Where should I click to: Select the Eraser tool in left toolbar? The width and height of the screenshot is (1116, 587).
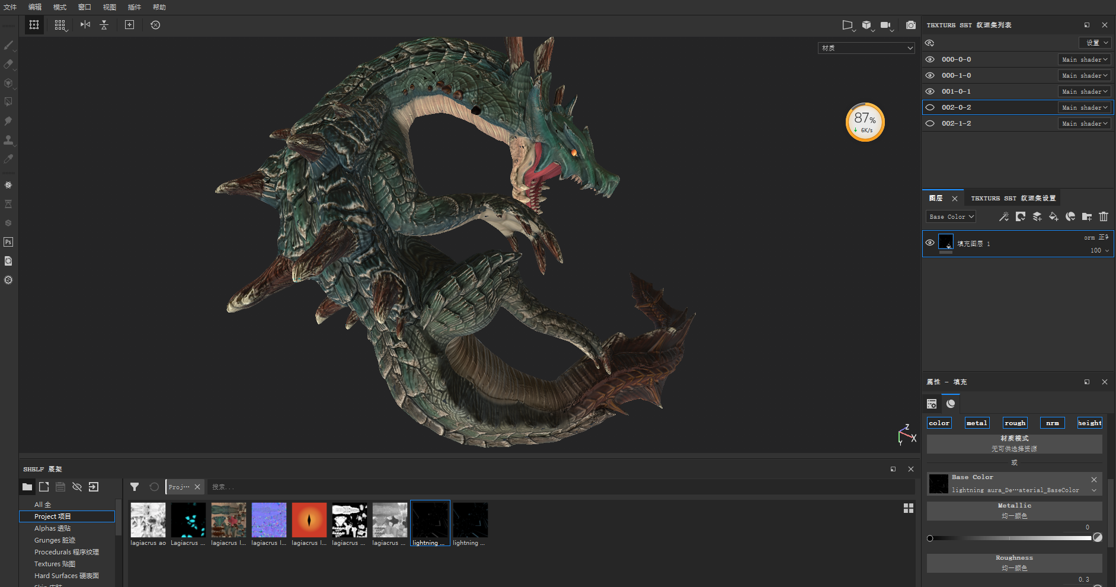click(x=8, y=64)
